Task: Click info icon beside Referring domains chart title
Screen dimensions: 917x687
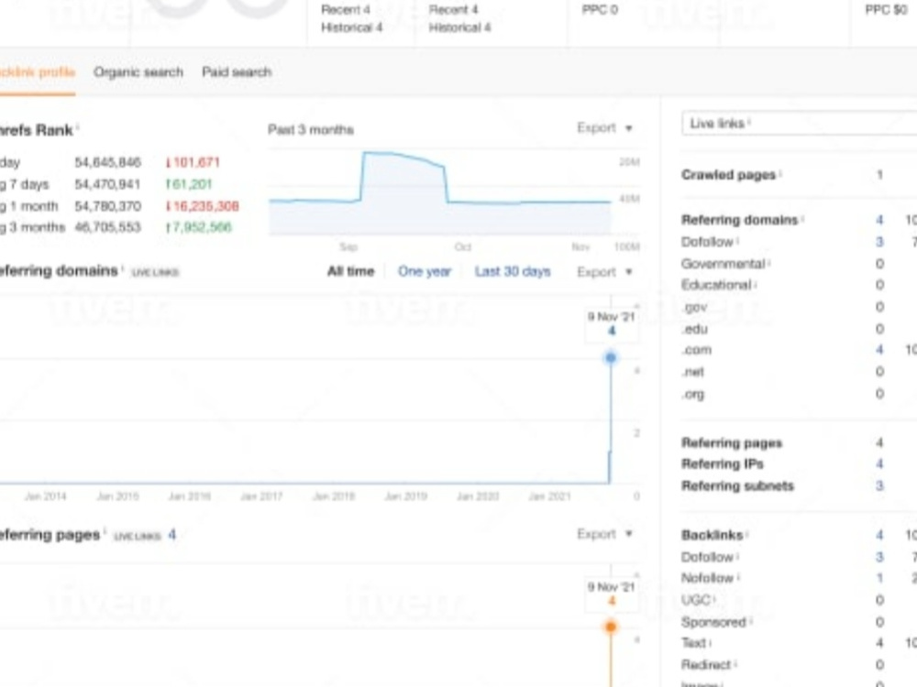Action: click(x=122, y=268)
